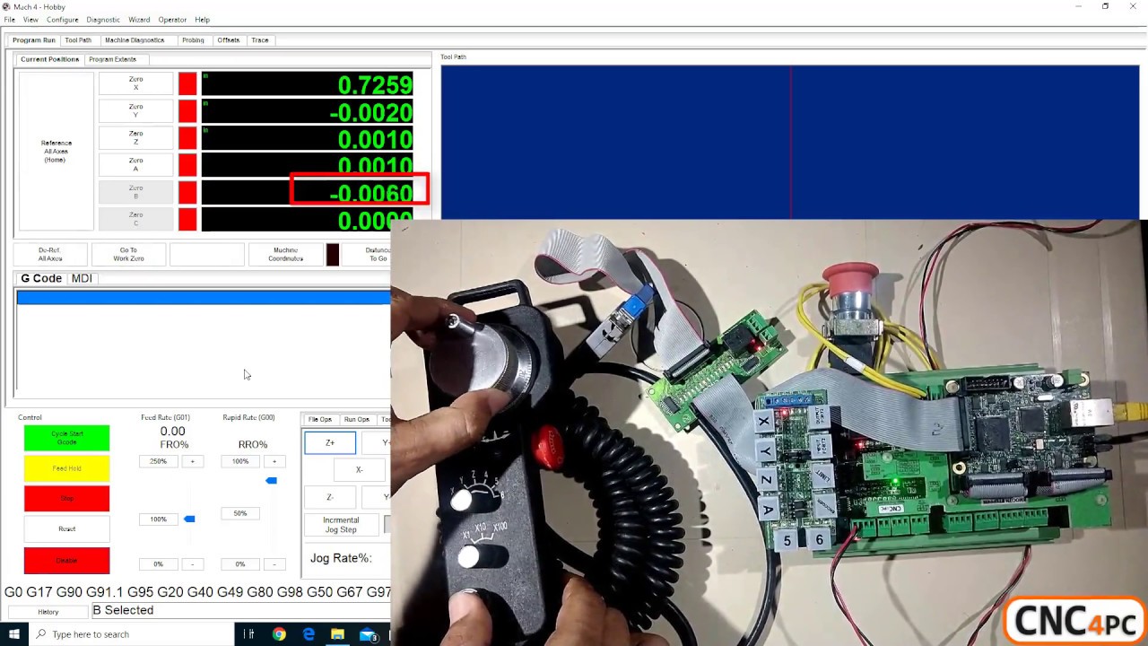Set feed rate override to 0%

pyautogui.click(x=159, y=563)
